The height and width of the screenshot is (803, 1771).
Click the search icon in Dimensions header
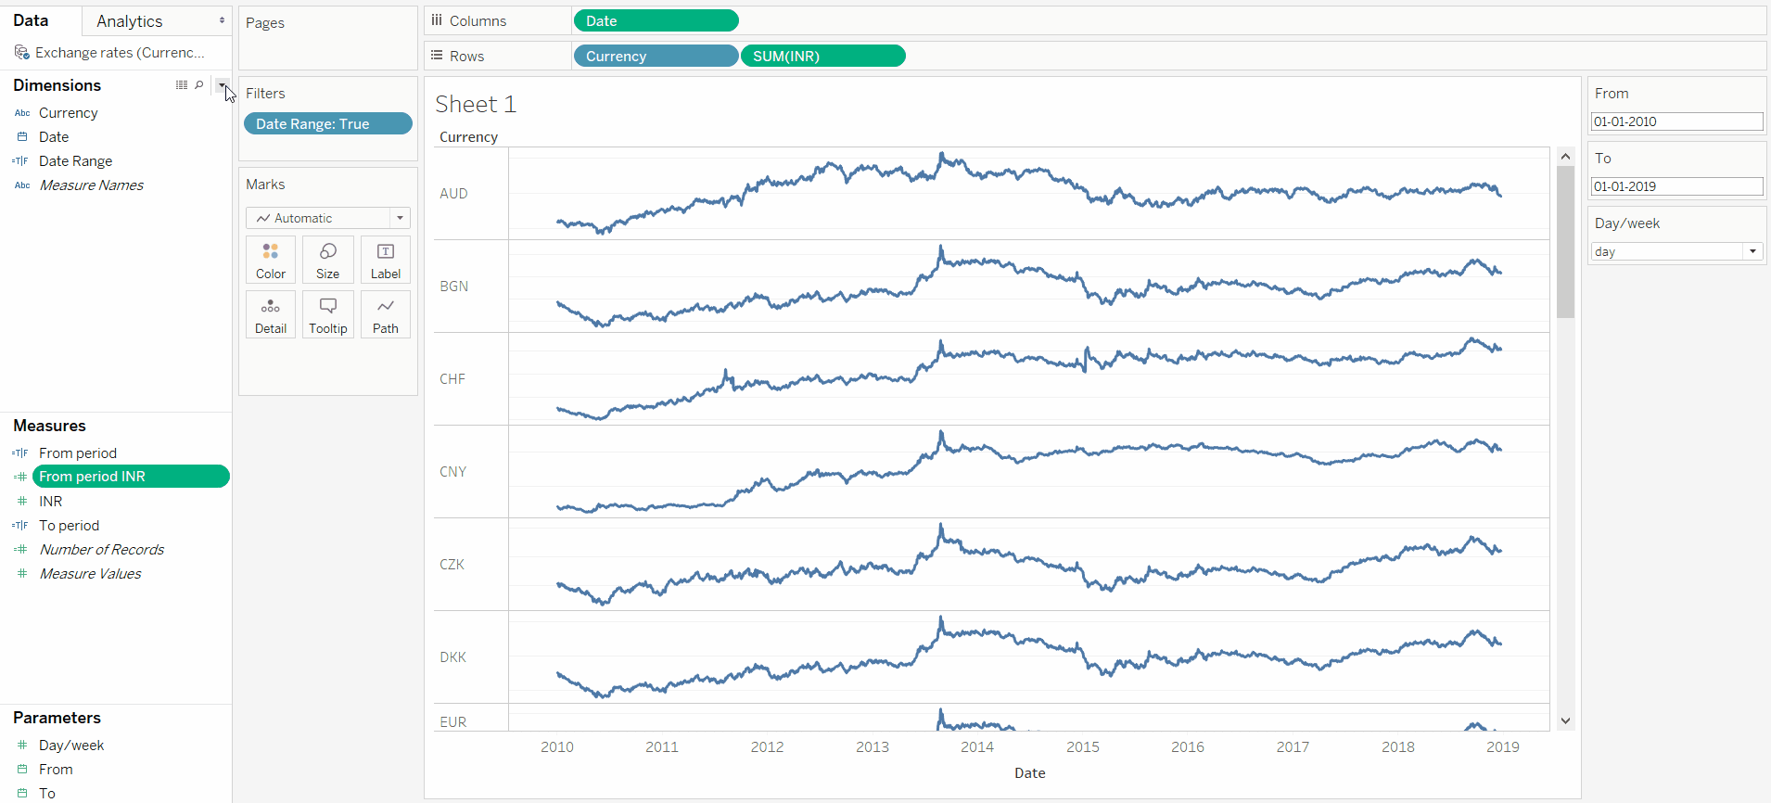[x=199, y=84]
